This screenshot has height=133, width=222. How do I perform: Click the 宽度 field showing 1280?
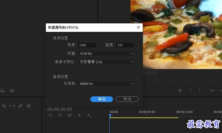click(x=87, y=45)
